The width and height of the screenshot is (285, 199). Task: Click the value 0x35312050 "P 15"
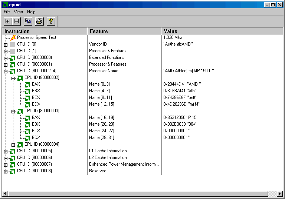(181, 117)
